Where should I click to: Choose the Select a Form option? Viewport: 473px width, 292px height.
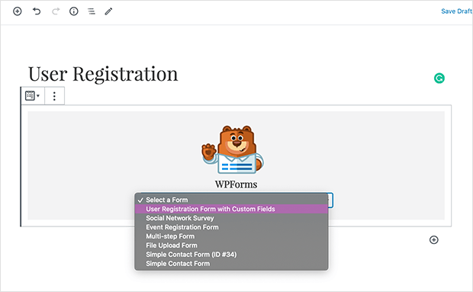(x=231, y=200)
